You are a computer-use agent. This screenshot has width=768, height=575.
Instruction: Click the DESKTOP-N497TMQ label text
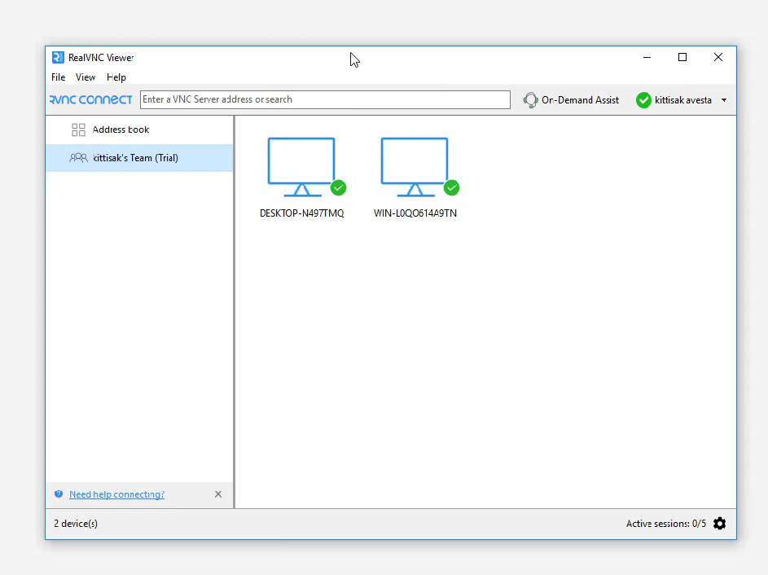coord(301,213)
